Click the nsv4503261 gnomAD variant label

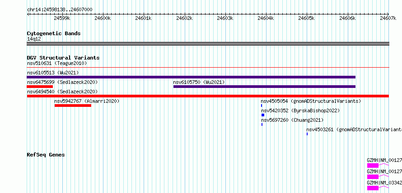354,129
